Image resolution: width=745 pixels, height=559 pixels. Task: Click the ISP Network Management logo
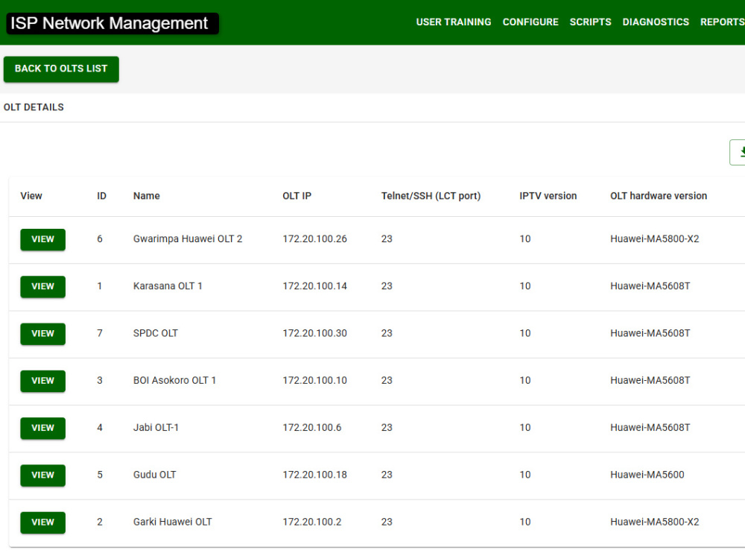(x=112, y=23)
